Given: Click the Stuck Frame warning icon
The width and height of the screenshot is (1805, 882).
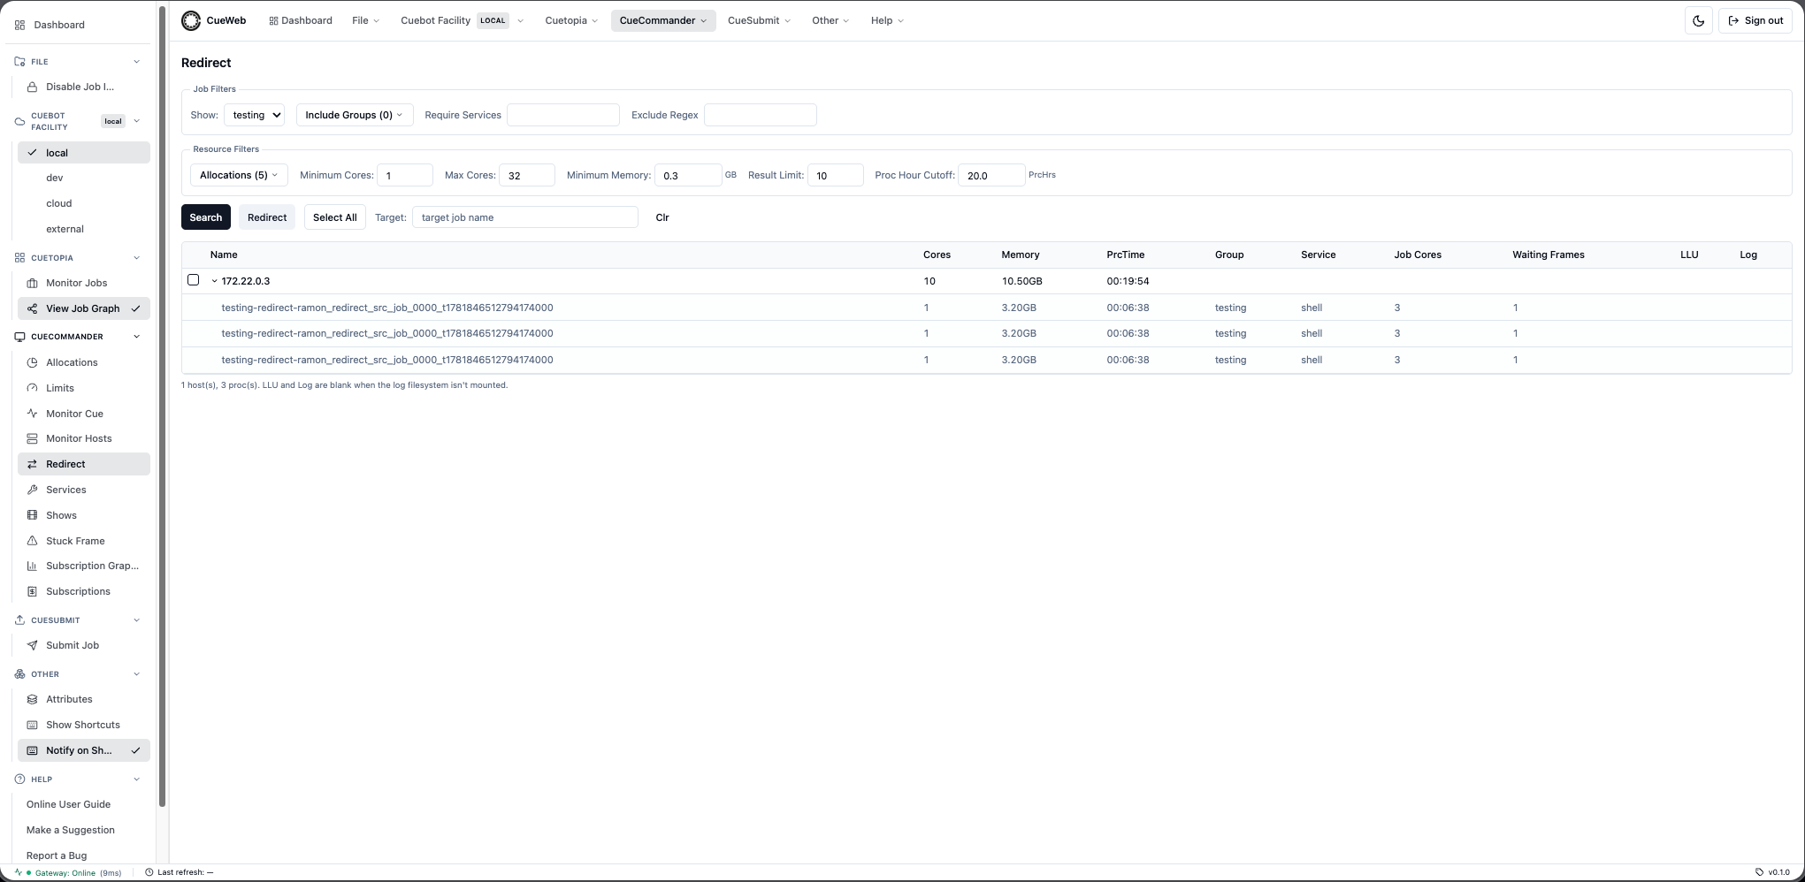Looking at the screenshot, I should 33,541.
